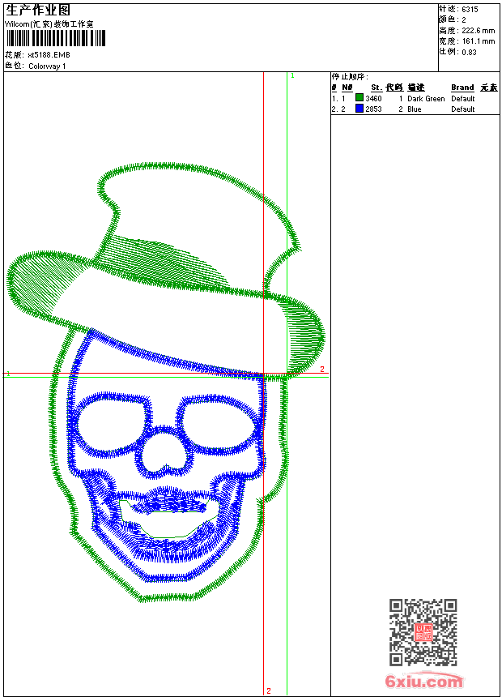Click the Colorway 1 label
This screenshot has height=697, width=502.
pyautogui.click(x=47, y=66)
